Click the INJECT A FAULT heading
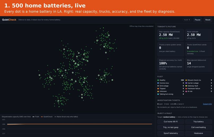Viewport: 214px width, 137px height. (x=164, y=113)
